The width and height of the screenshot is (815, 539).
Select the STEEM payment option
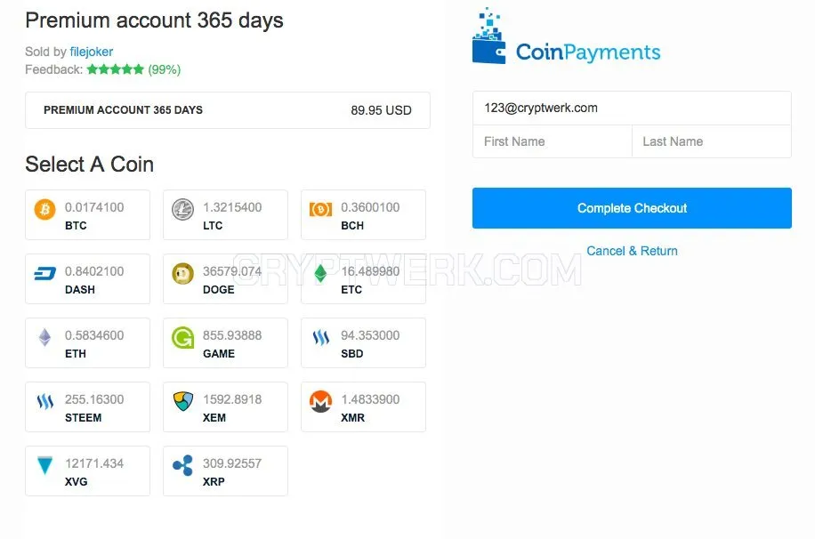(87, 407)
